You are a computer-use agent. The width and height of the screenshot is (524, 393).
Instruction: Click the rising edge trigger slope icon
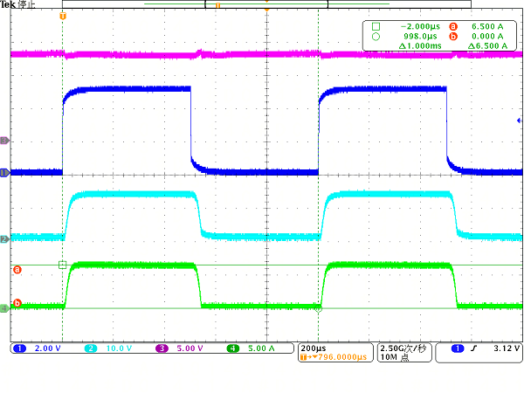(473, 348)
